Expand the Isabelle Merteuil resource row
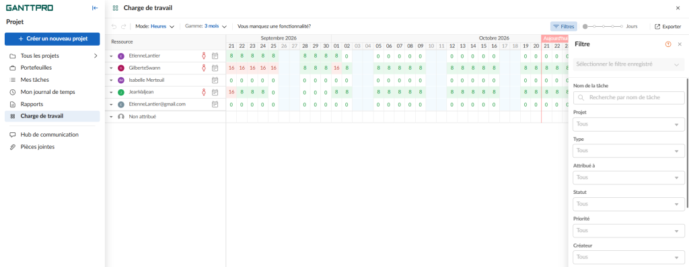 point(111,81)
